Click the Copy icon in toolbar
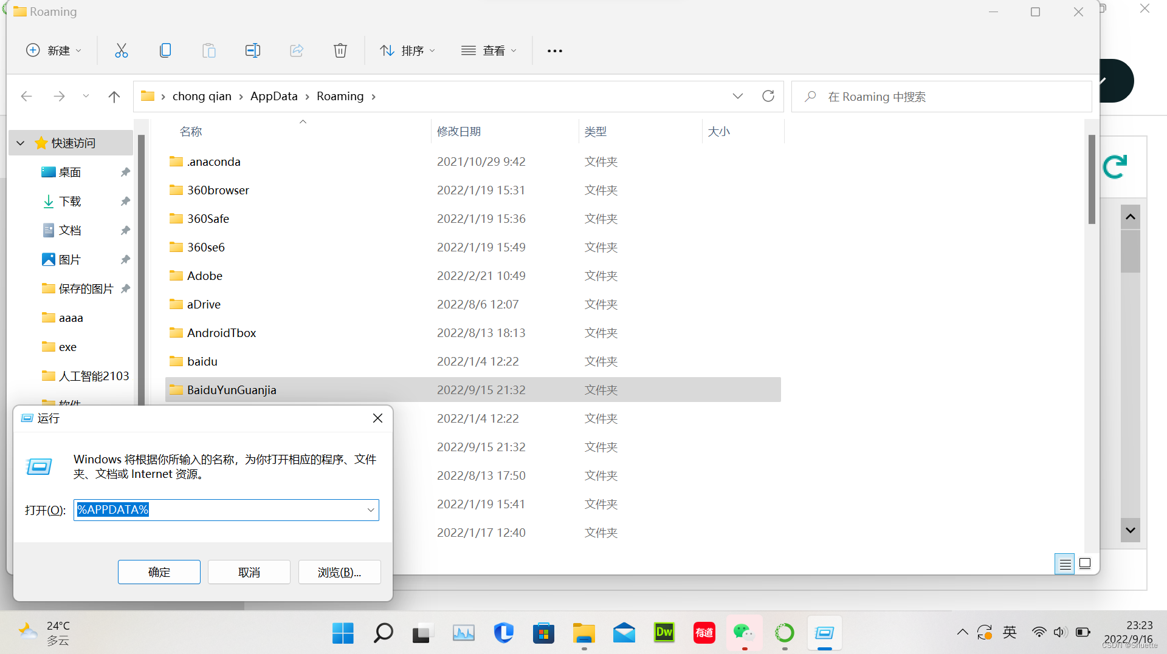Screen dimensions: 1167x654 click(x=165, y=50)
